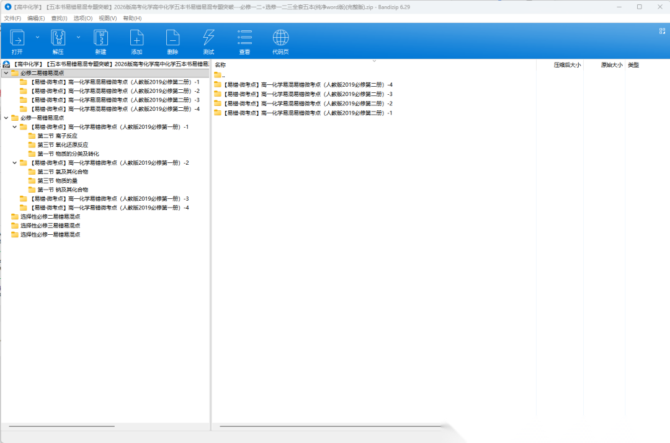Click the parent folder ".." entry
Screen dimensions: 670x443
pyautogui.click(x=222, y=75)
